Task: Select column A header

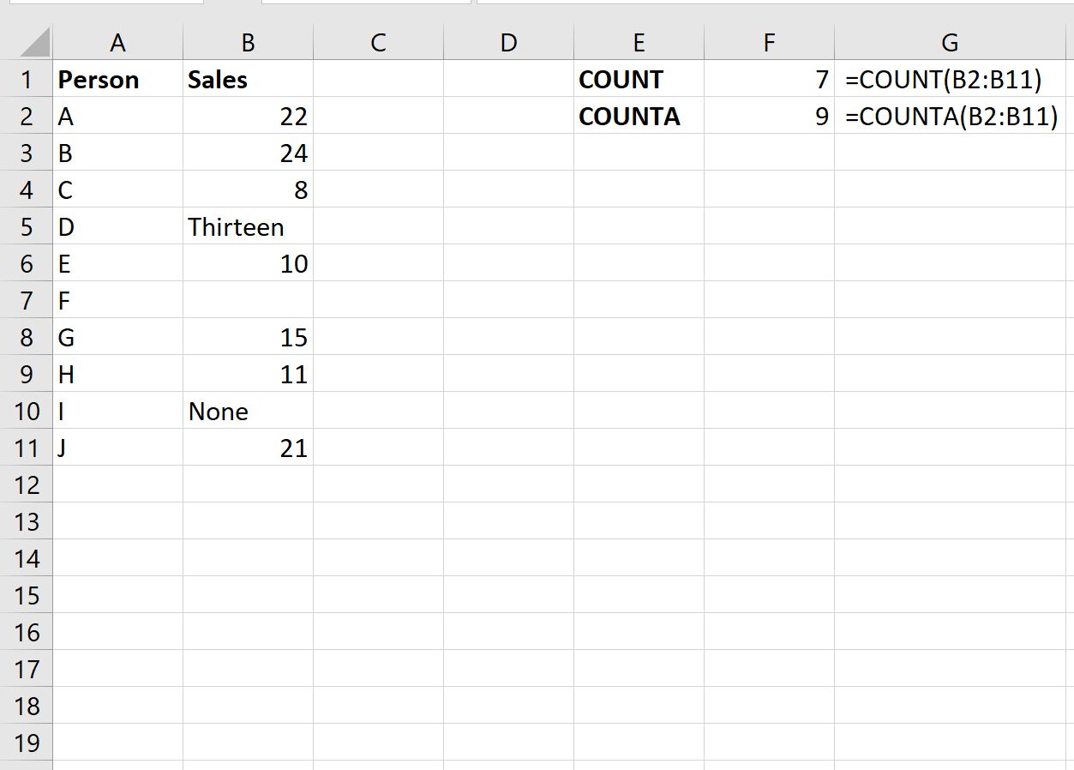Action: click(117, 42)
